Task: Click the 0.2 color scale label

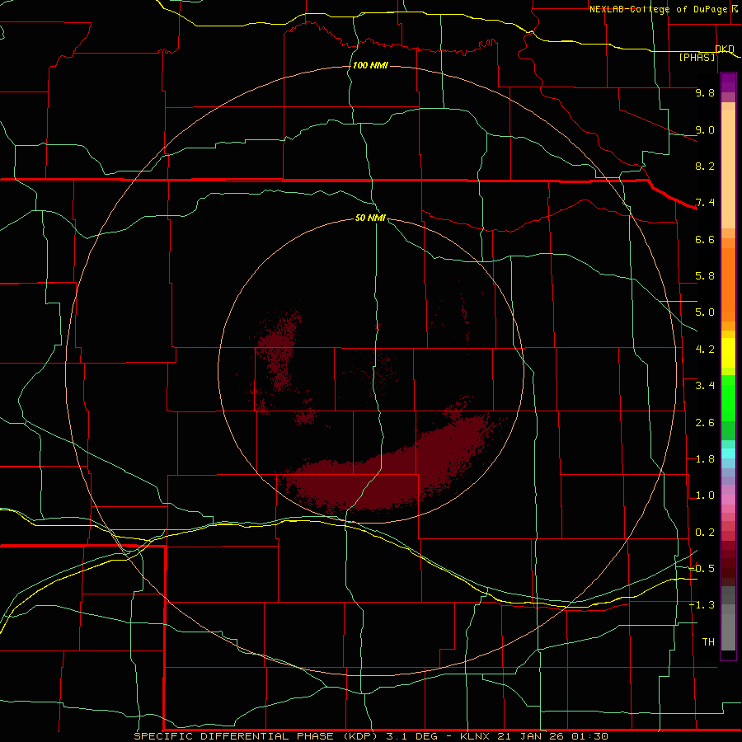Action: click(705, 533)
